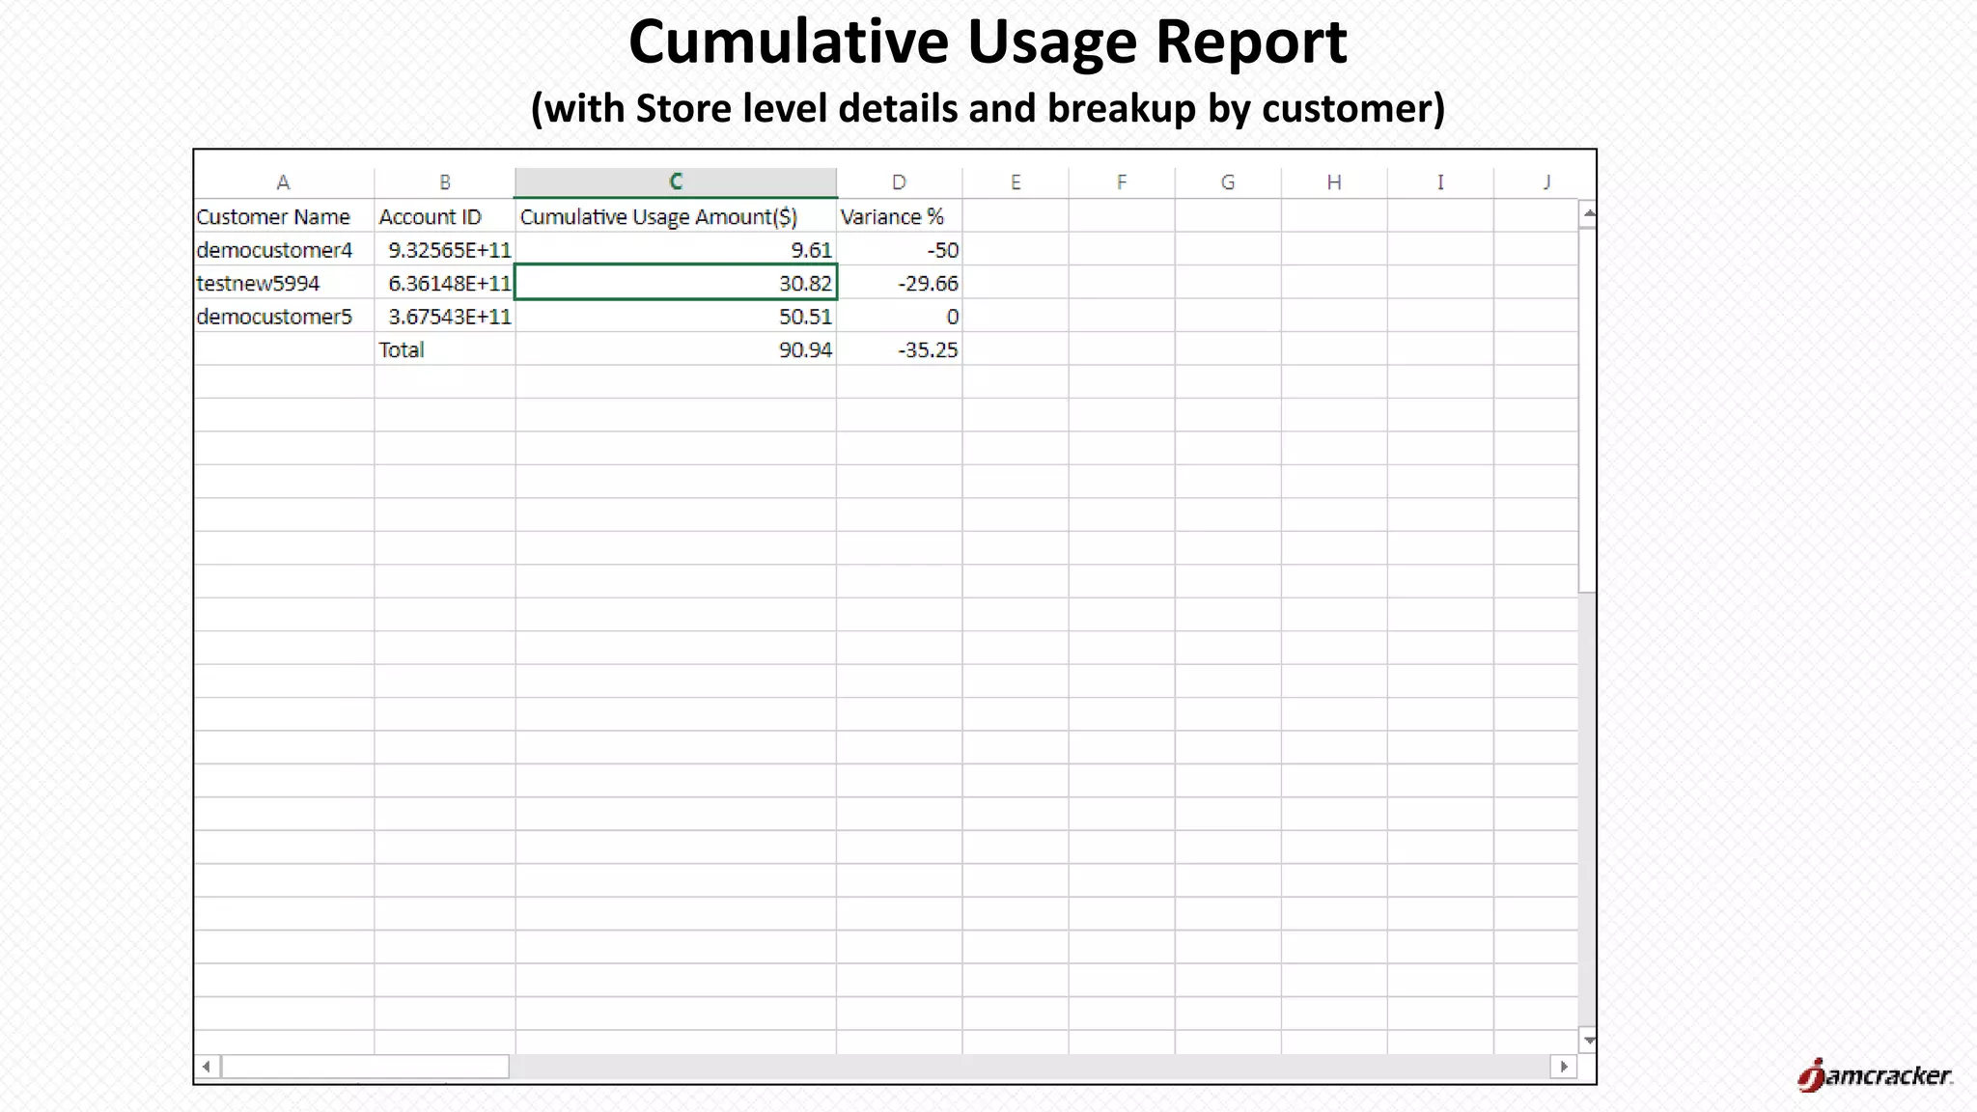
Task: Click the Jamcracker logo
Action: [1875, 1074]
